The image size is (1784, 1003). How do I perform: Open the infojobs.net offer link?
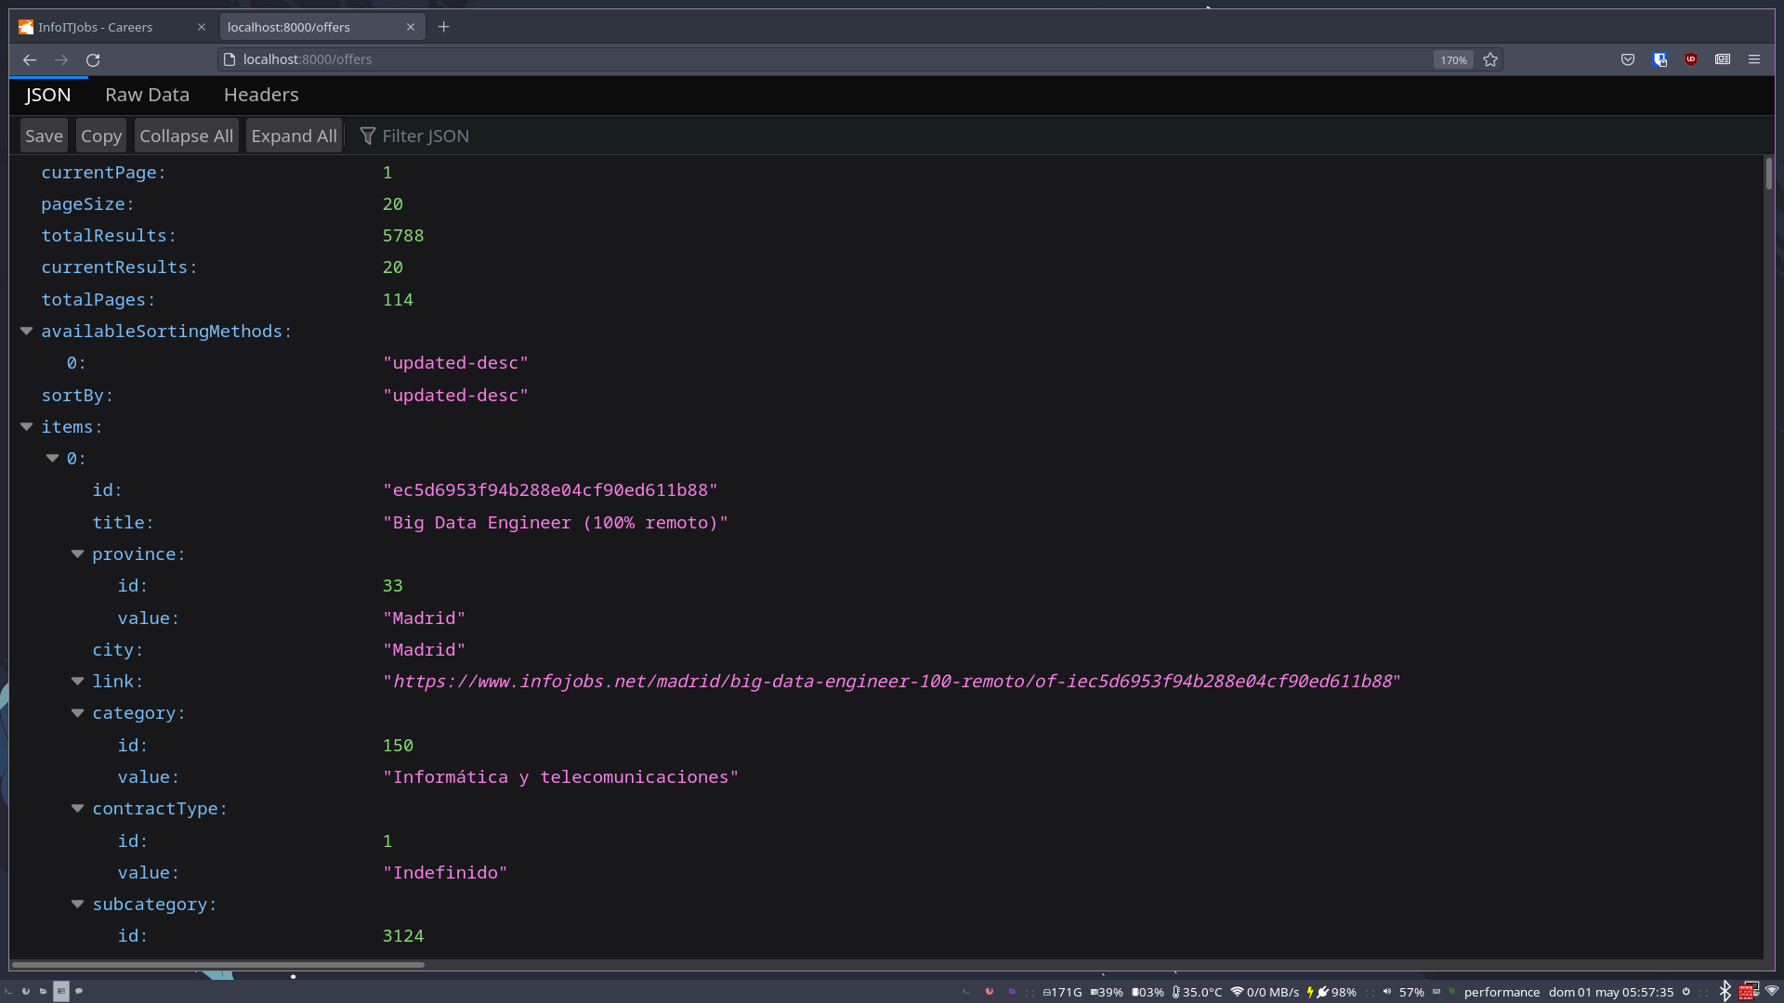click(892, 682)
